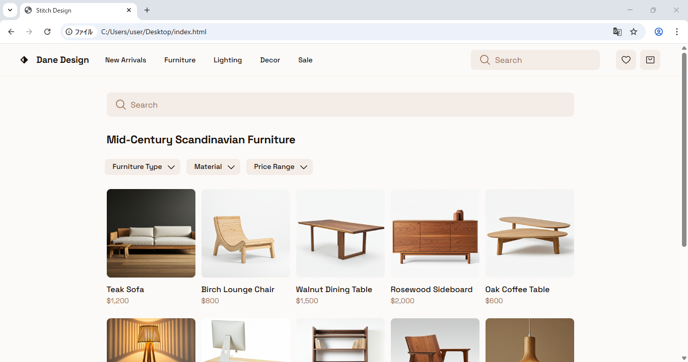Open the Chrome three-dot menu

point(677,32)
